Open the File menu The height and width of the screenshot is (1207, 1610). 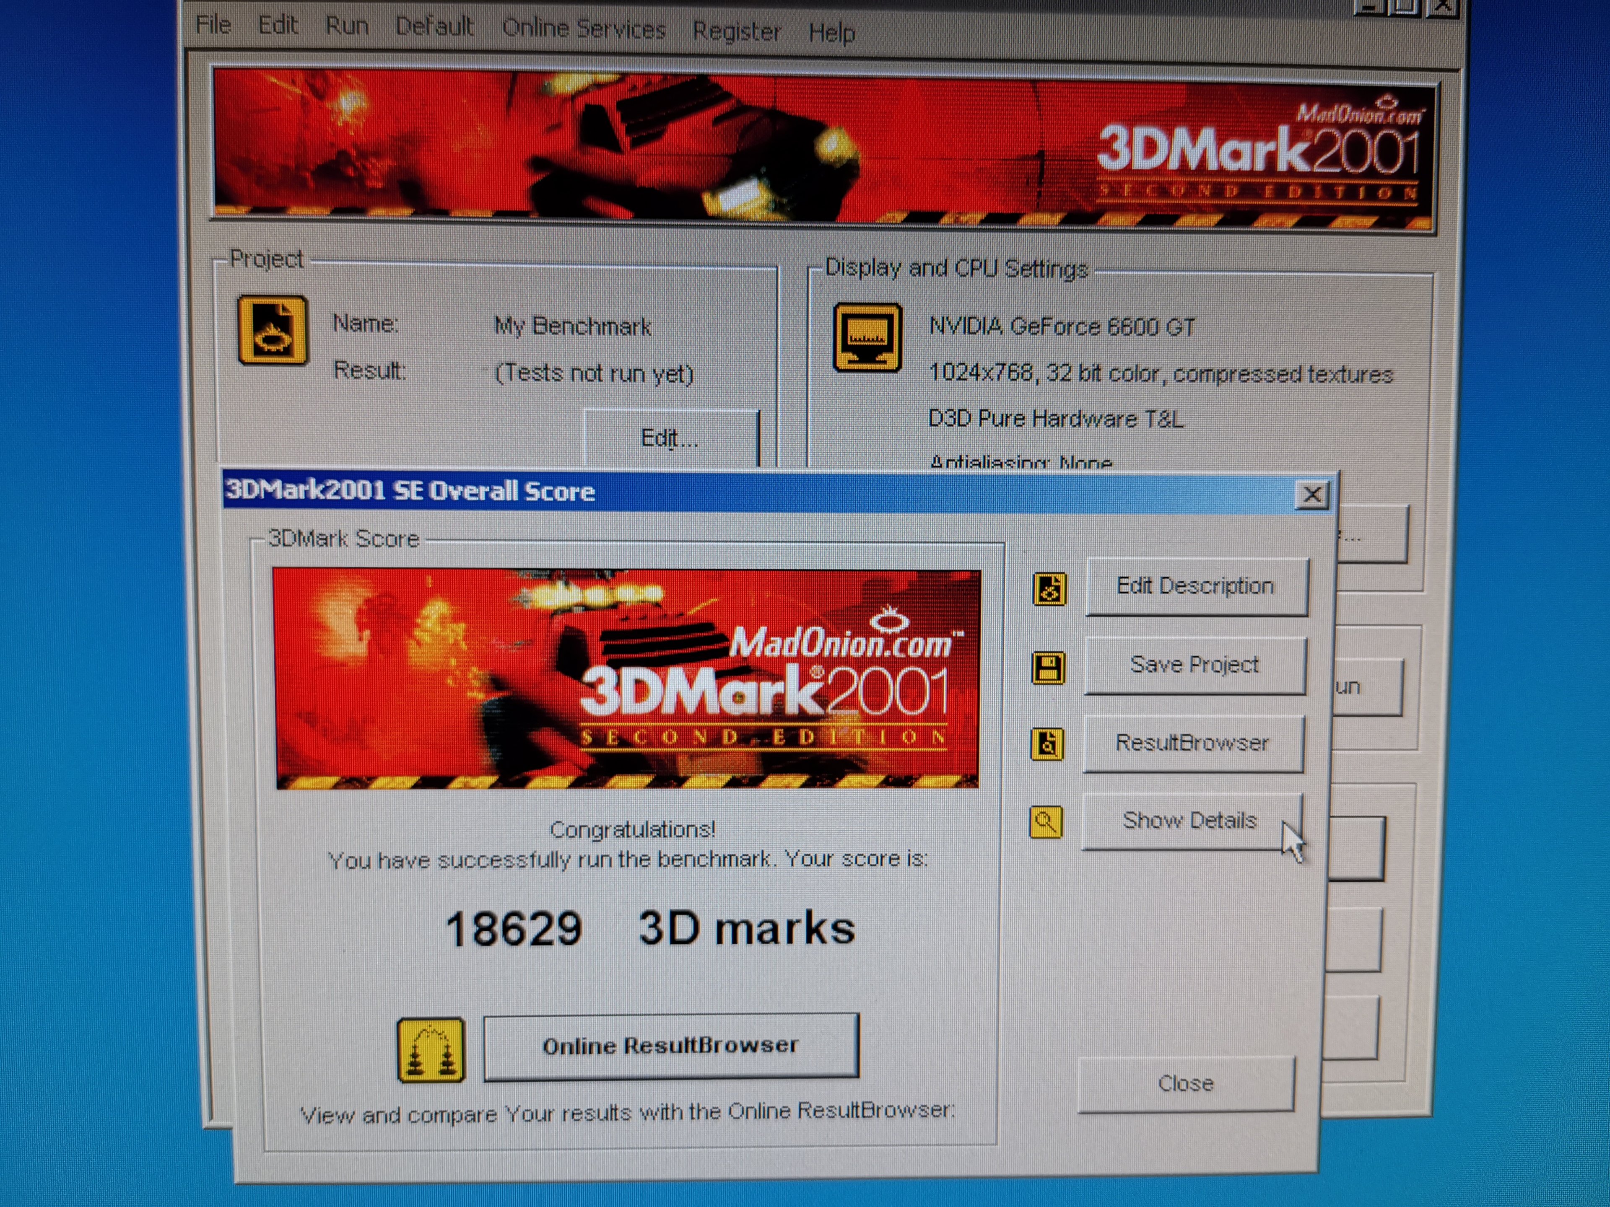click(213, 25)
